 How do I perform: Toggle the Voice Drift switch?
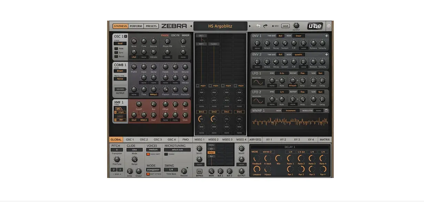148,154
